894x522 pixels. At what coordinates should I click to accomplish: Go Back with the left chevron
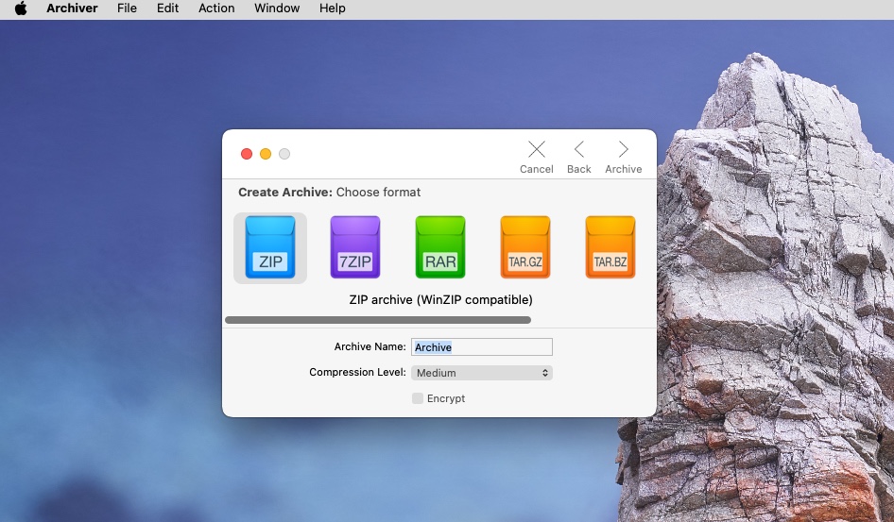pos(578,150)
